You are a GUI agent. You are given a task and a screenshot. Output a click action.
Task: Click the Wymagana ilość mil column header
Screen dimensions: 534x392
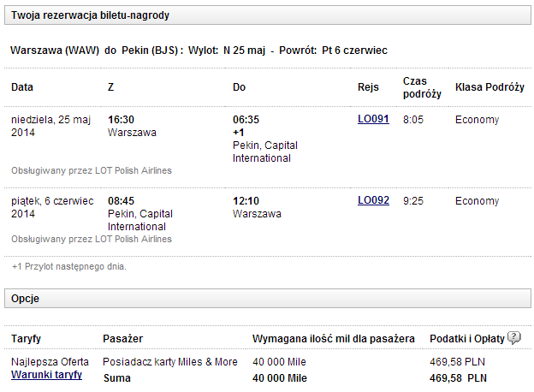[x=334, y=338]
